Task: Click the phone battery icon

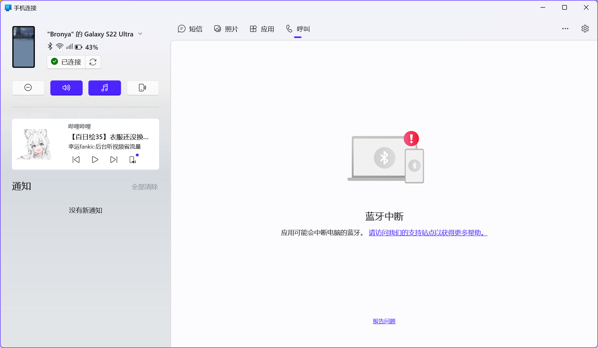Action: pos(79,47)
